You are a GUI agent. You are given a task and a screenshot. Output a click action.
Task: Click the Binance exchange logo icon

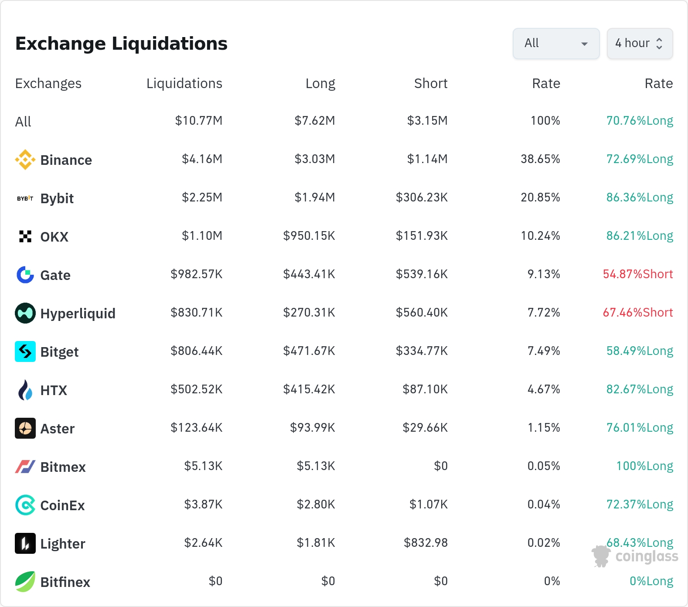pyautogui.click(x=25, y=160)
